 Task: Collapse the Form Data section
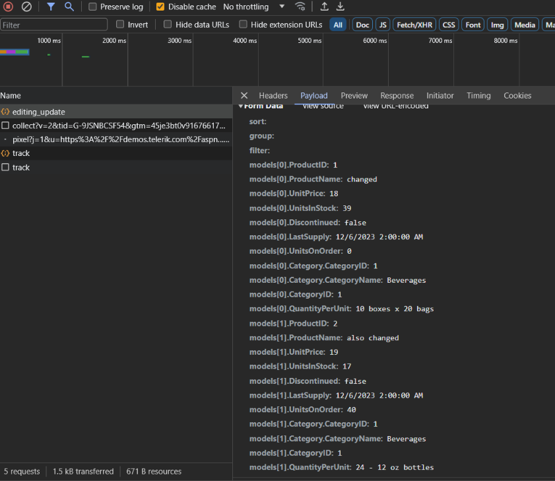(x=242, y=106)
